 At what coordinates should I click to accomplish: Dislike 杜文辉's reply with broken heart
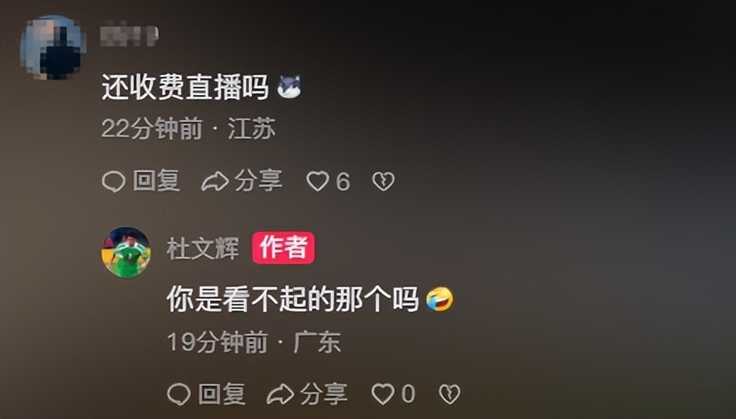(449, 394)
